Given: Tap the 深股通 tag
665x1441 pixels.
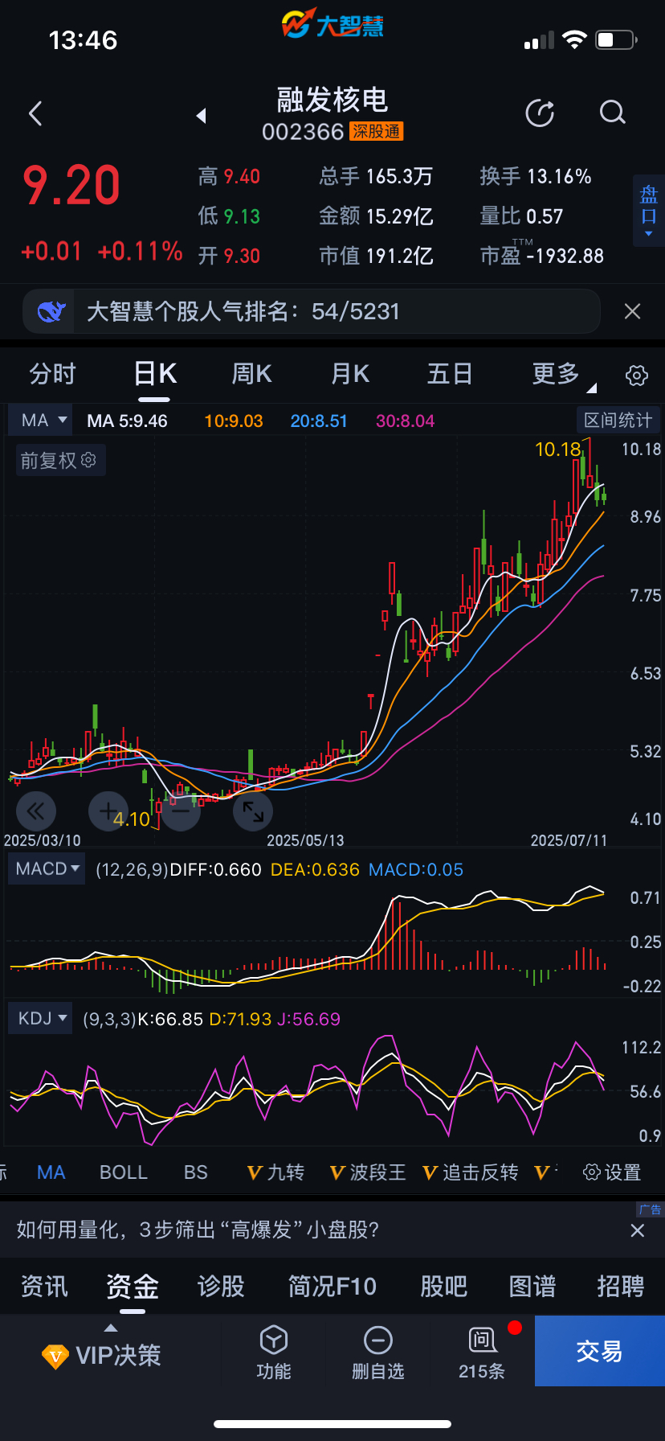Looking at the screenshot, I should coord(377,132).
